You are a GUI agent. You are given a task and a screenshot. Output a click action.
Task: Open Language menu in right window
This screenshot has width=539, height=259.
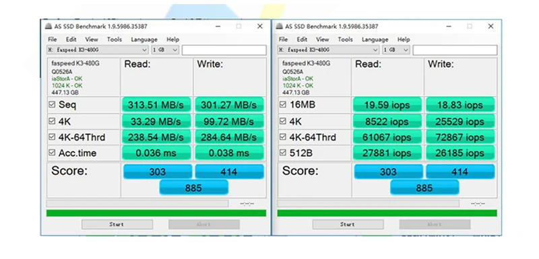click(x=375, y=40)
